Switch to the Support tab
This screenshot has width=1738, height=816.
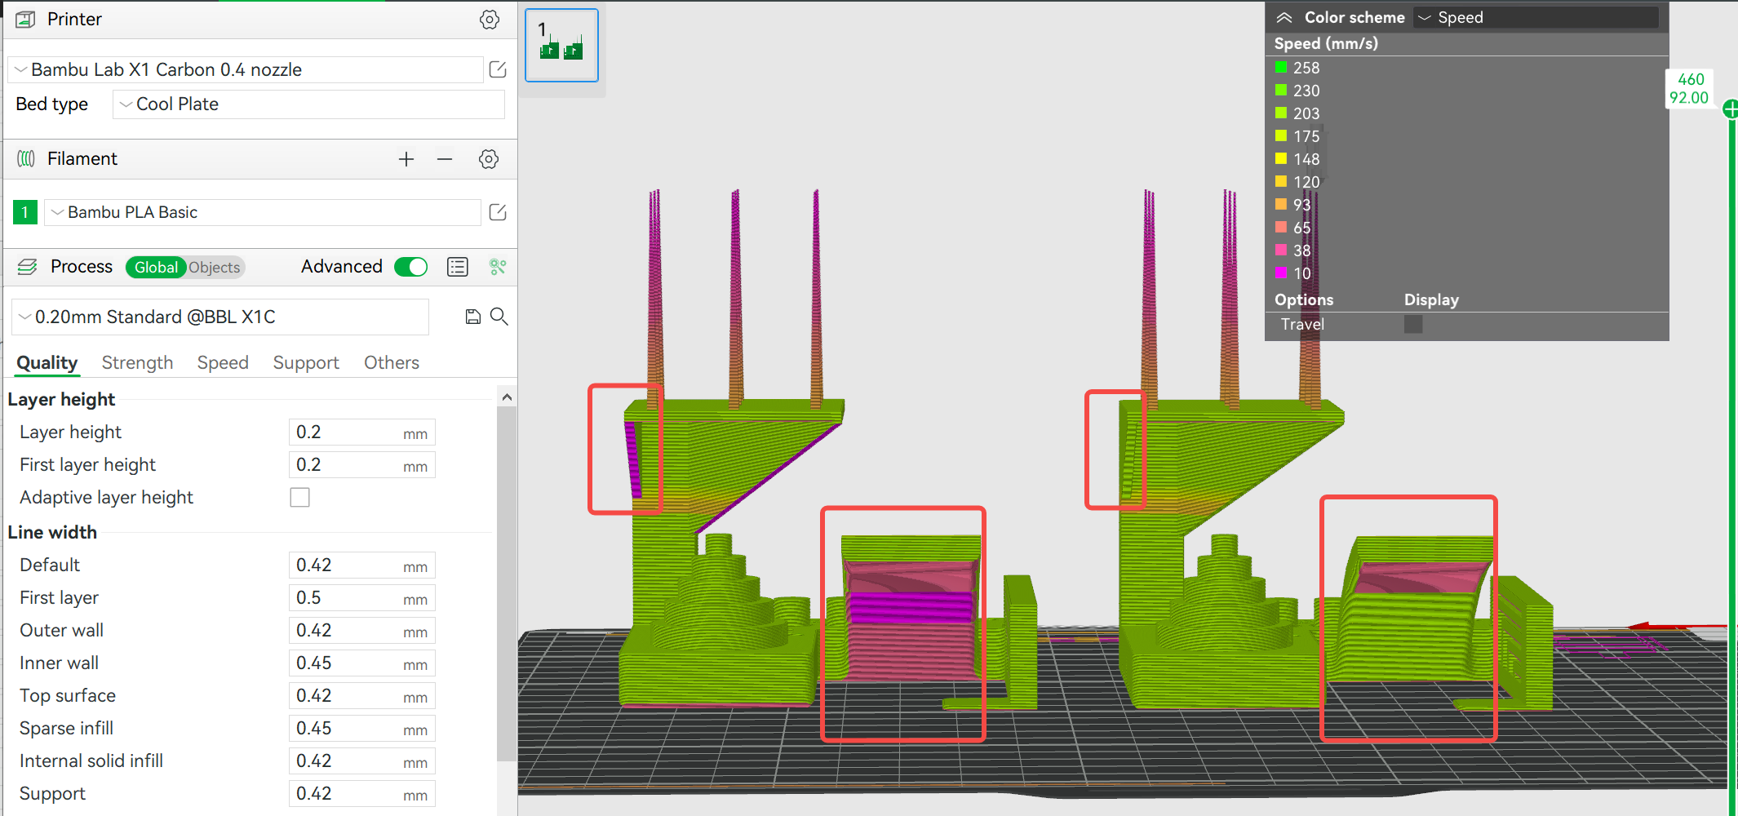click(x=306, y=362)
